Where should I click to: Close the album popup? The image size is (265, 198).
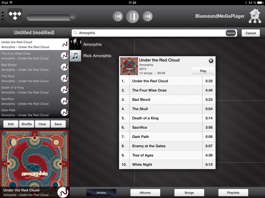[x=211, y=61]
